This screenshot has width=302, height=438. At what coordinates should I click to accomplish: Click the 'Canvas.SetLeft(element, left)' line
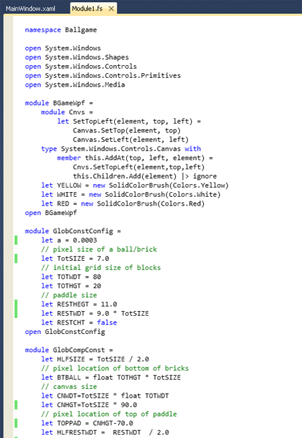coord(131,139)
